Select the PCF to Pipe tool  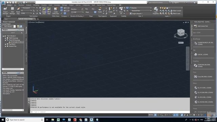pos(49,11)
